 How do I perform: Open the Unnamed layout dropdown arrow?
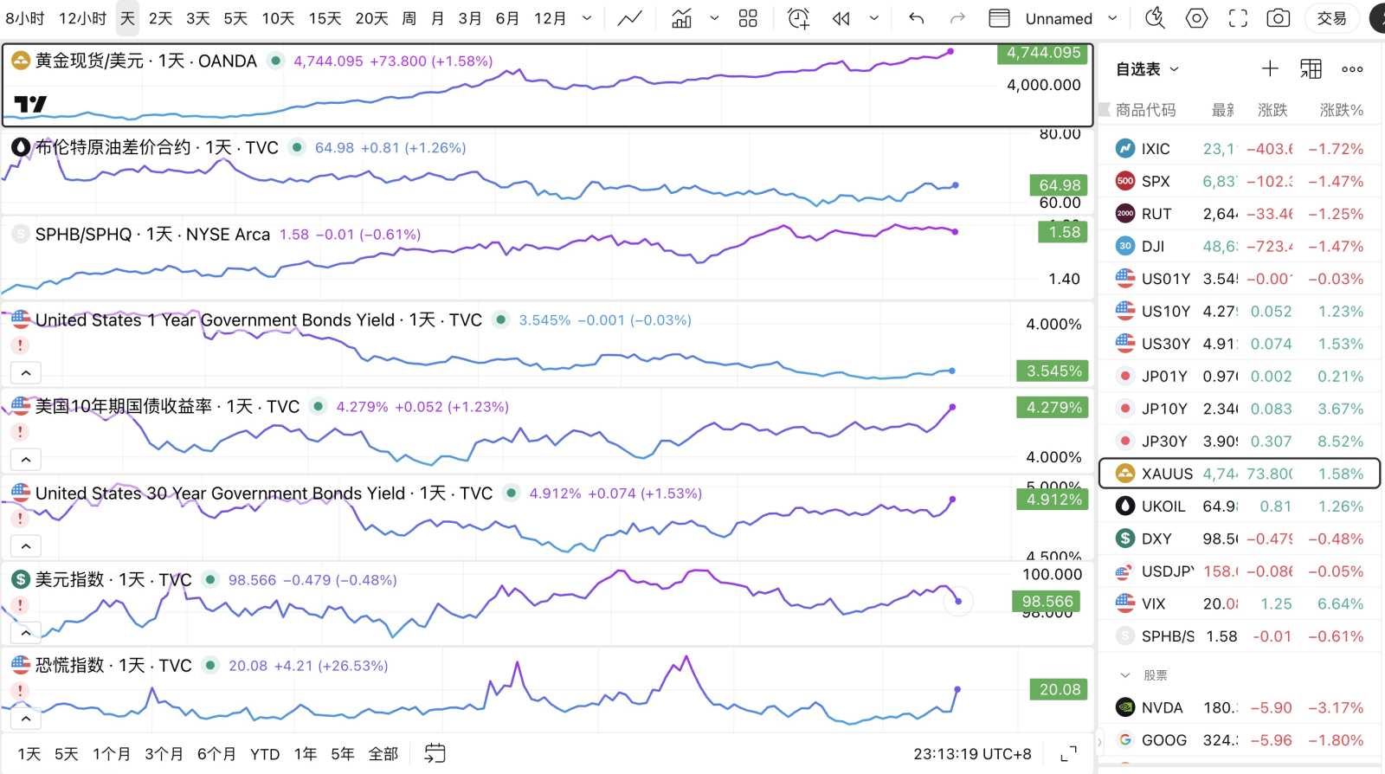[x=1113, y=18]
